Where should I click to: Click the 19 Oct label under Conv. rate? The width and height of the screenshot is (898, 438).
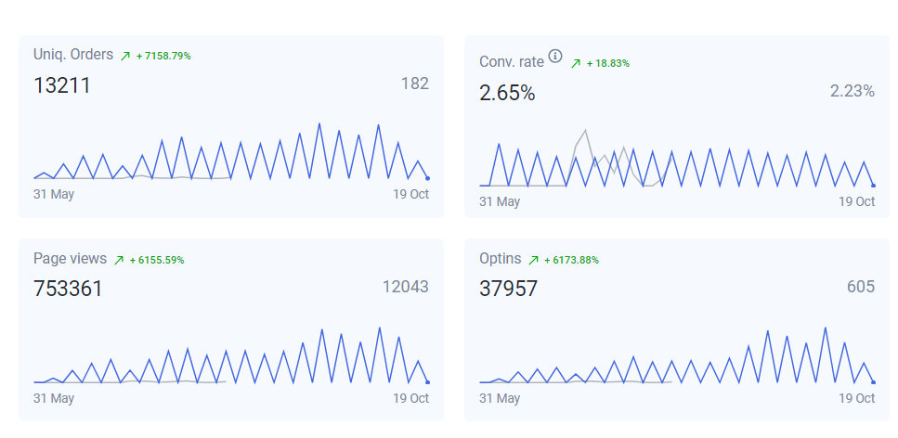857,201
